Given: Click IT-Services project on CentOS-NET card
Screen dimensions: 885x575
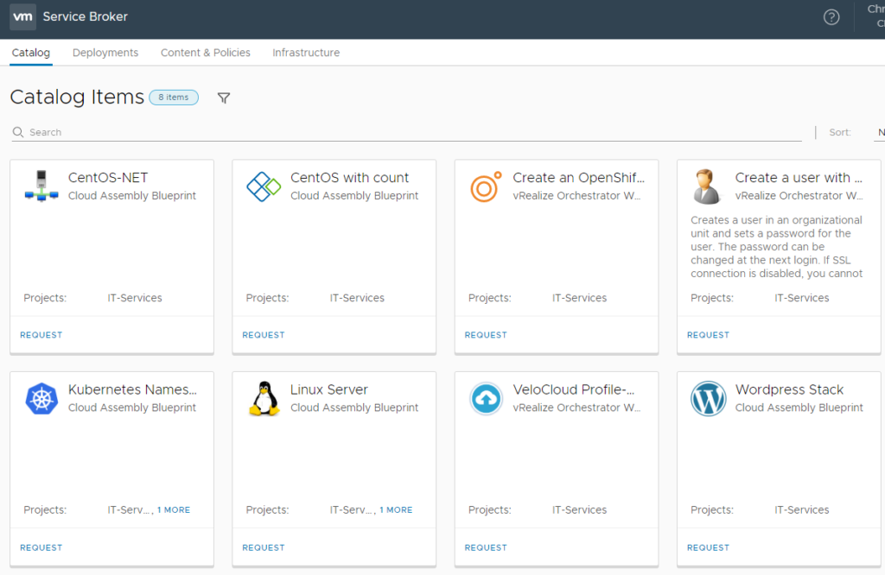Looking at the screenshot, I should coord(134,298).
